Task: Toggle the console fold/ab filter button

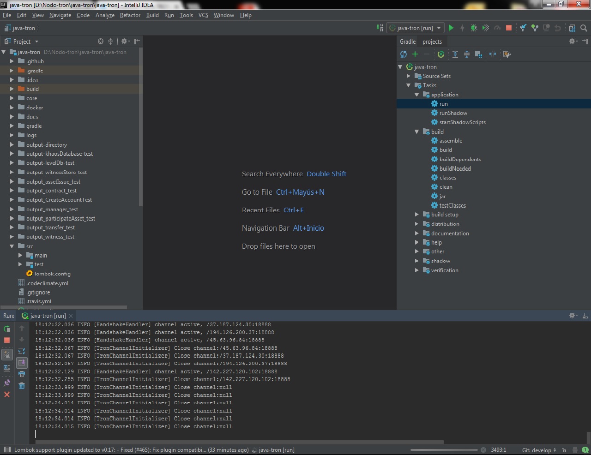Action: (7, 354)
